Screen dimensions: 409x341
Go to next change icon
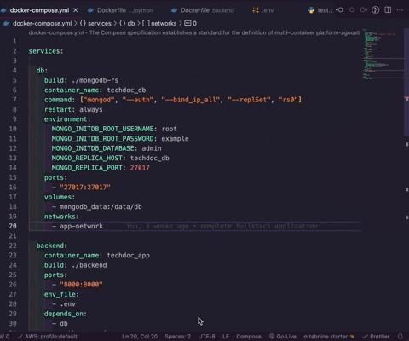(364, 10)
